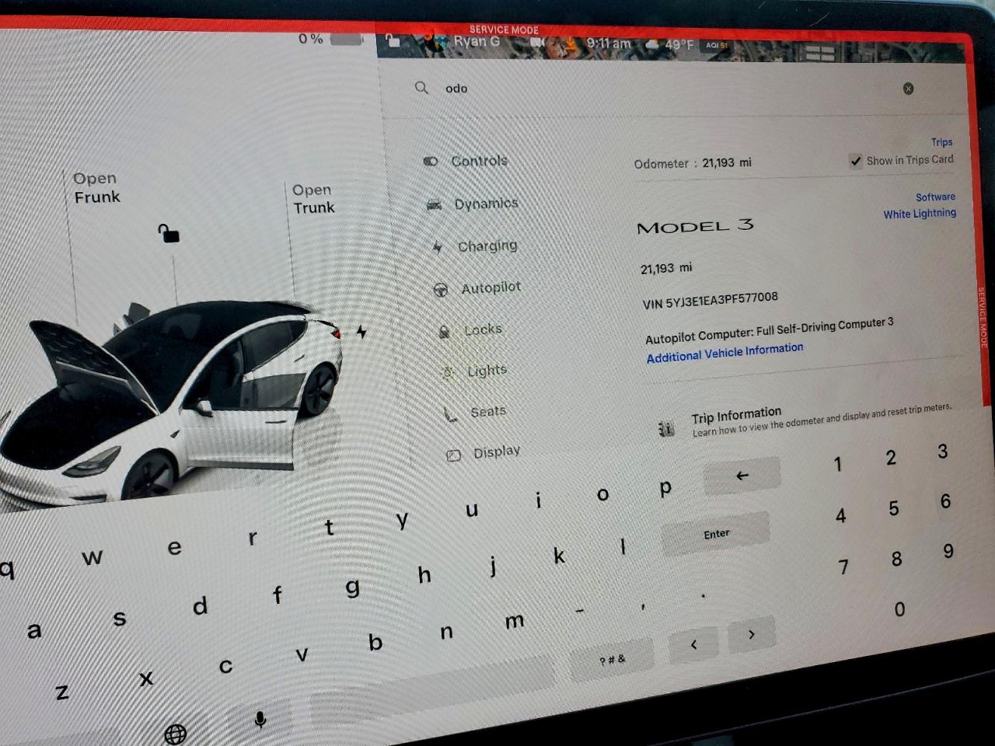Click the Trip Information book icon
This screenshot has height=746, width=995.
coord(666,429)
